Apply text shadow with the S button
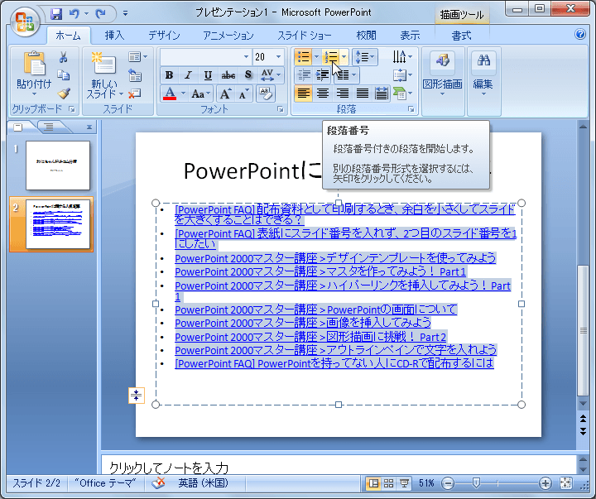This screenshot has width=596, height=499. click(248, 74)
